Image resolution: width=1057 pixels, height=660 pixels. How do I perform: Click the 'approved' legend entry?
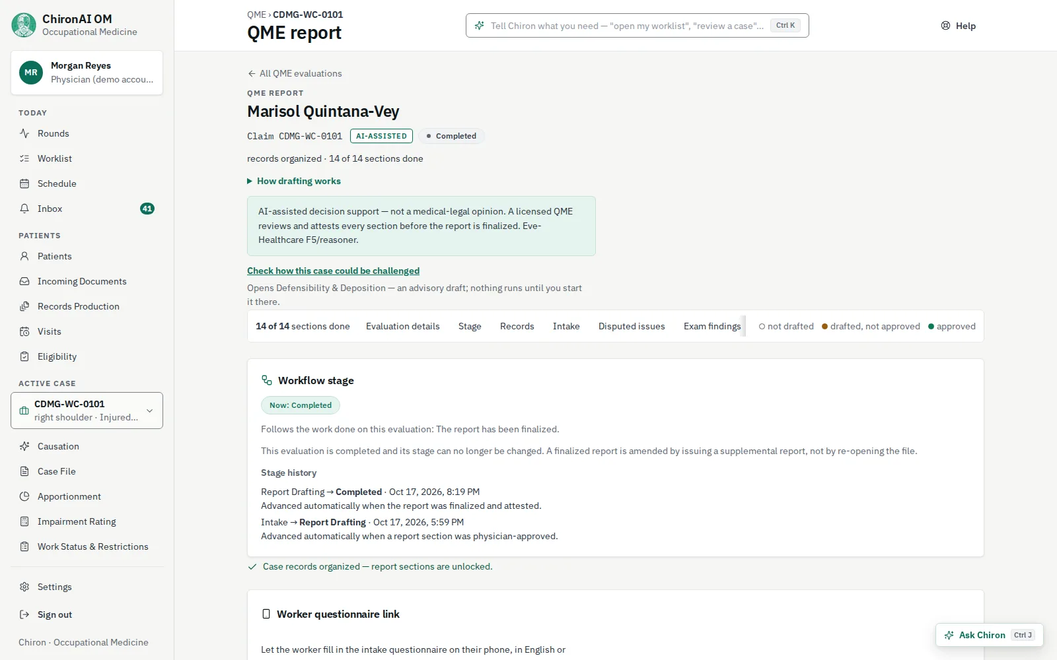point(952,326)
